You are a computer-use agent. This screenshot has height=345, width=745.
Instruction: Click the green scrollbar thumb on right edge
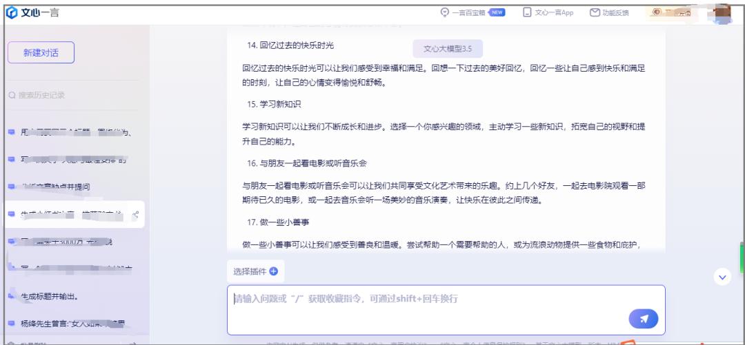[x=742, y=258]
